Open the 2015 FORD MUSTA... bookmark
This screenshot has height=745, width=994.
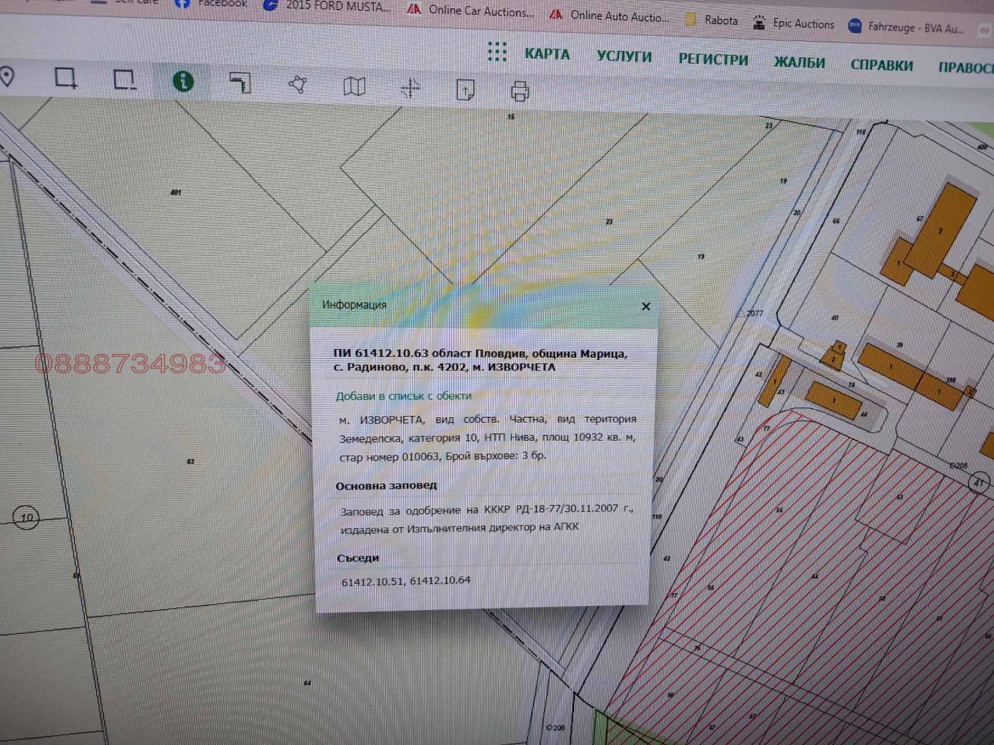tap(328, 6)
